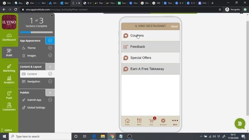
Task: Reload the browser page
Action: 16,9
